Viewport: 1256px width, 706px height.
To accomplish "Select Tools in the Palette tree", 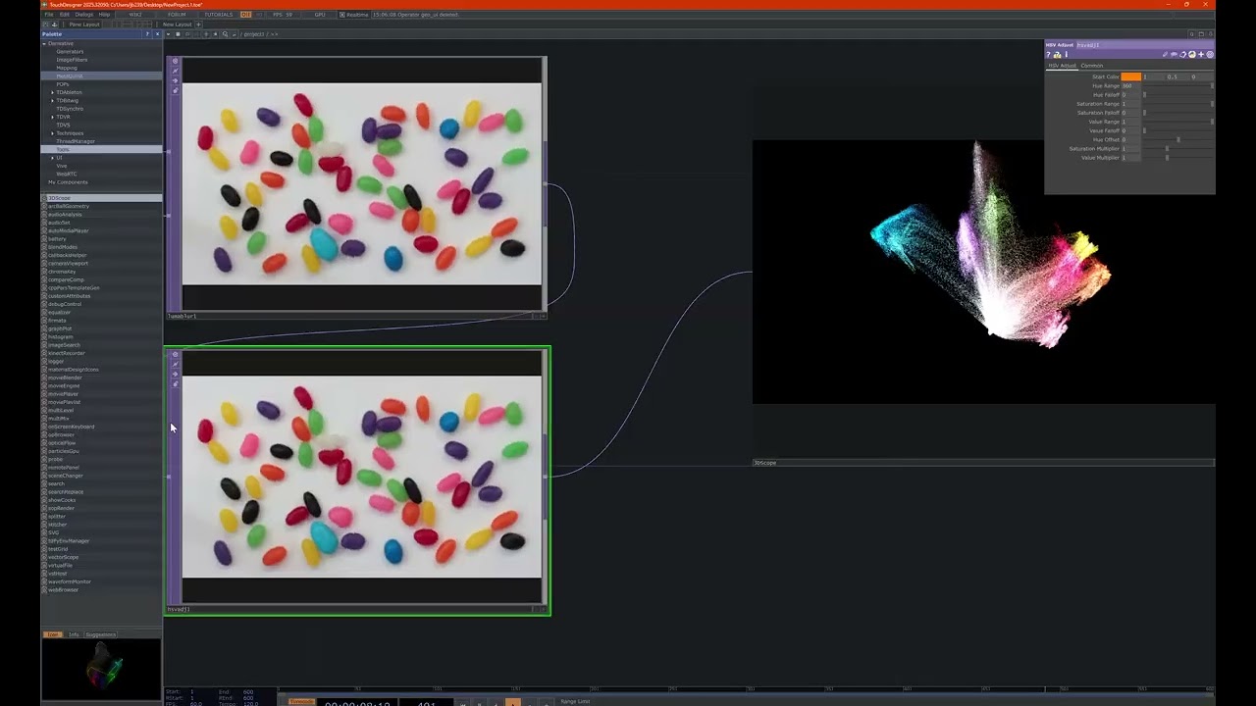I will click(62, 149).
